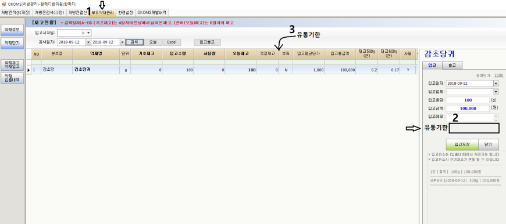Click the 검색 button
Image resolution: width=506 pixels, height=224 pixels.
[134, 42]
